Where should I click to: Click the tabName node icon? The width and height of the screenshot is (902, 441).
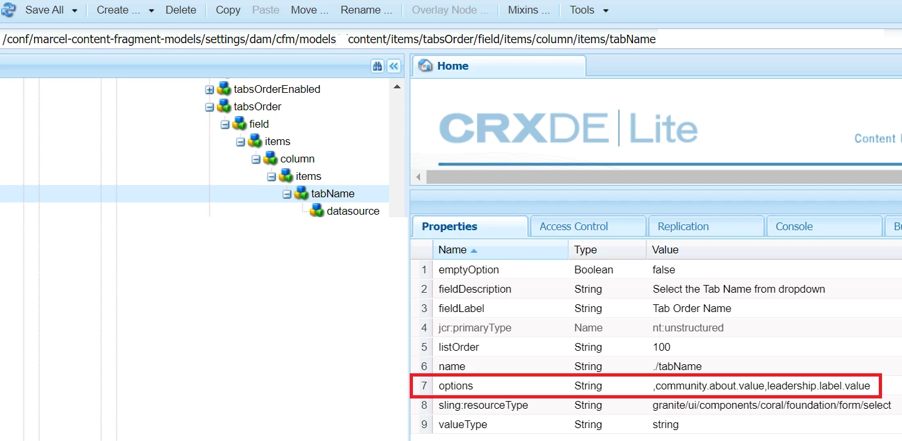[301, 193]
